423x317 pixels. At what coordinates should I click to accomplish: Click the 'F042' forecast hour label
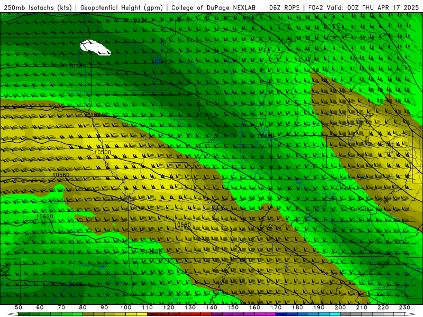pyautogui.click(x=316, y=8)
